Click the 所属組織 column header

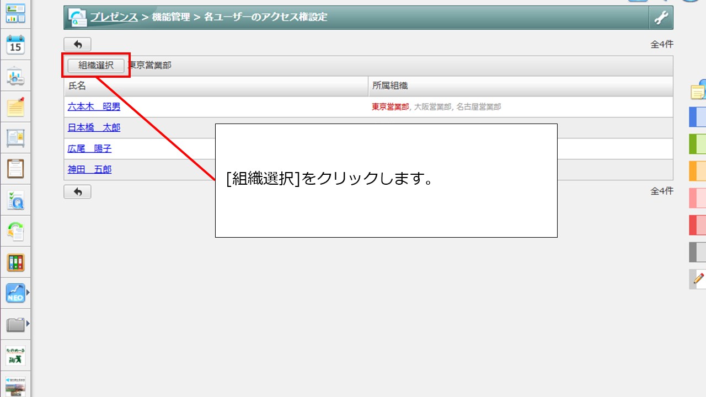[521, 86]
